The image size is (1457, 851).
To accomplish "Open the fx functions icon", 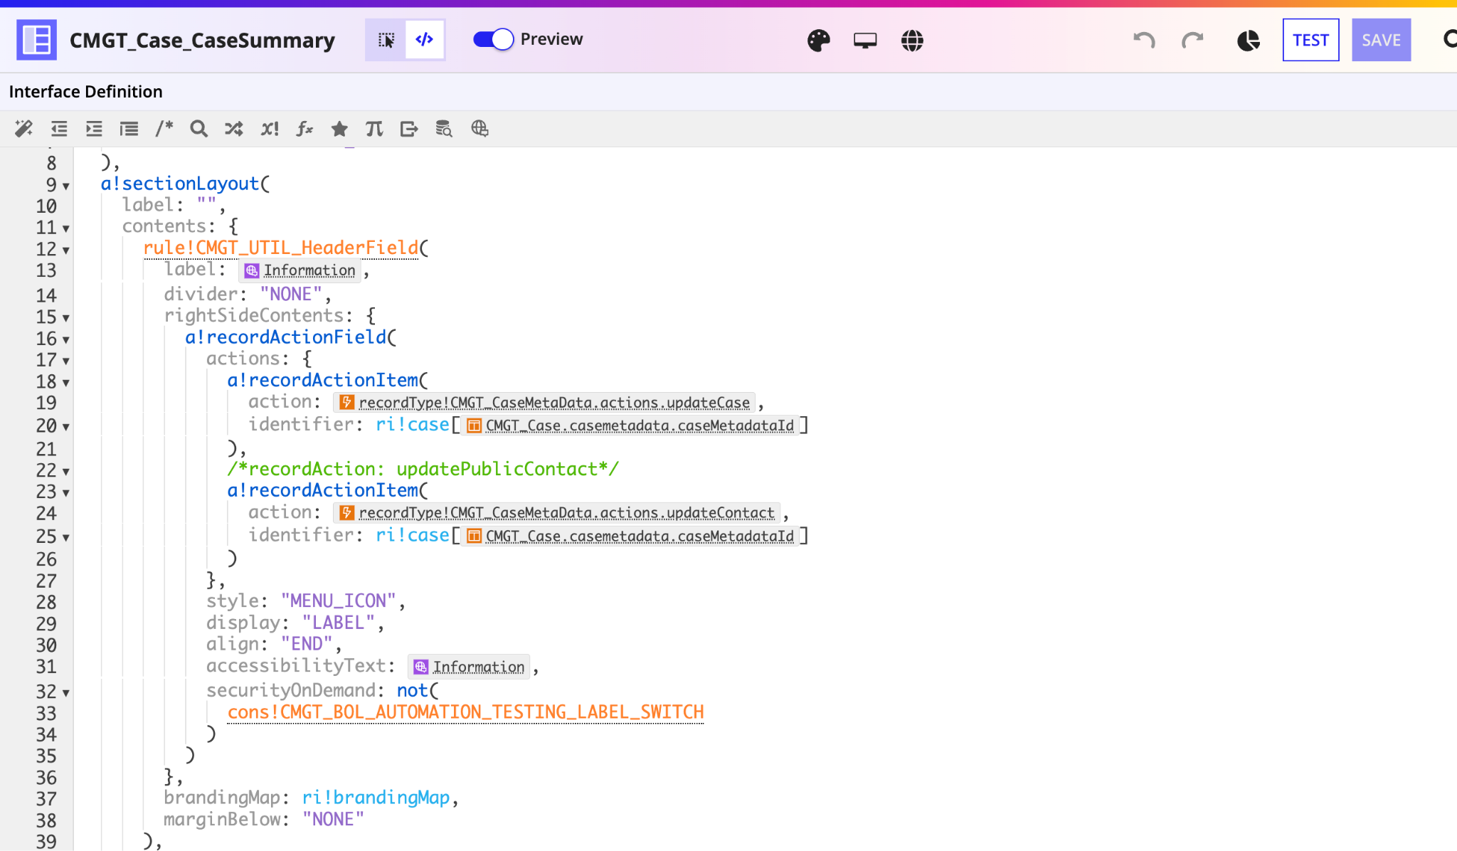I will coord(304,129).
